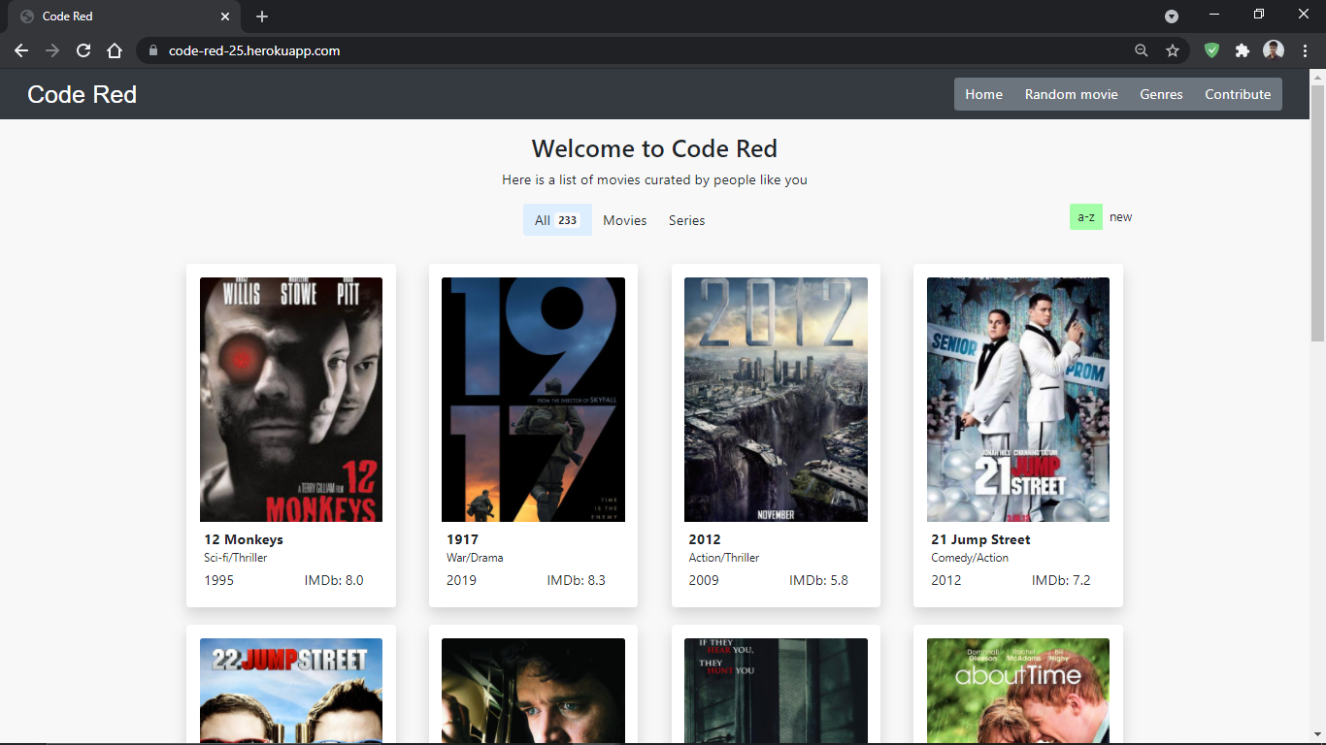Sort list by new toggle
This screenshot has width=1326, height=745.
[x=1121, y=217]
